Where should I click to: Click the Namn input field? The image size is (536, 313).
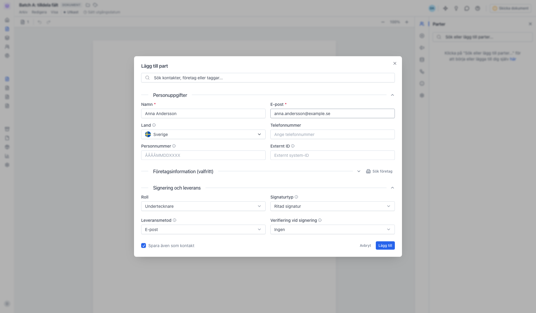(x=203, y=114)
